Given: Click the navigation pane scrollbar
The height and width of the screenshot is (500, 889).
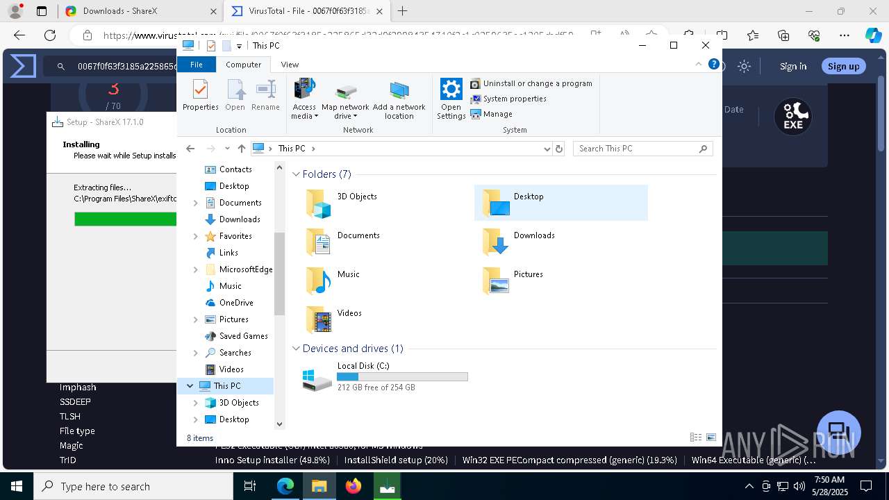Looking at the screenshot, I should 280,274.
